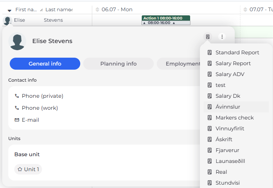This screenshot has height=188, width=273.
Task: Click the Contact info section heading
Action: pyautogui.click(x=22, y=80)
